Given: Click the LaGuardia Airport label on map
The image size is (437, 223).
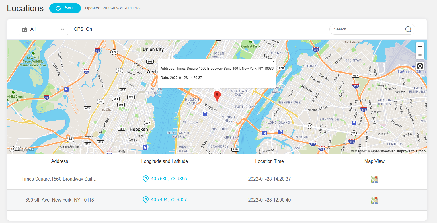Looking at the screenshot, I should pyautogui.click(x=412, y=72).
